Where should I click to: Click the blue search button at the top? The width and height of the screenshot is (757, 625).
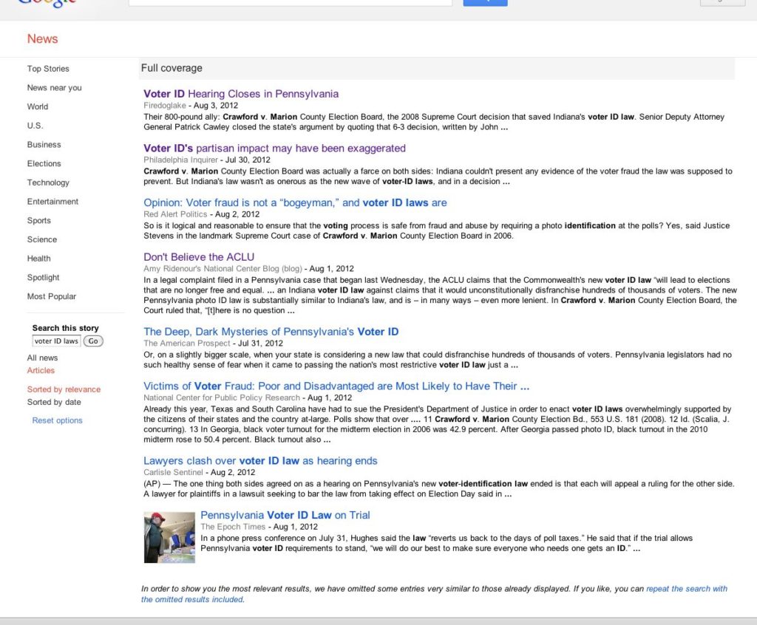click(x=485, y=2)
